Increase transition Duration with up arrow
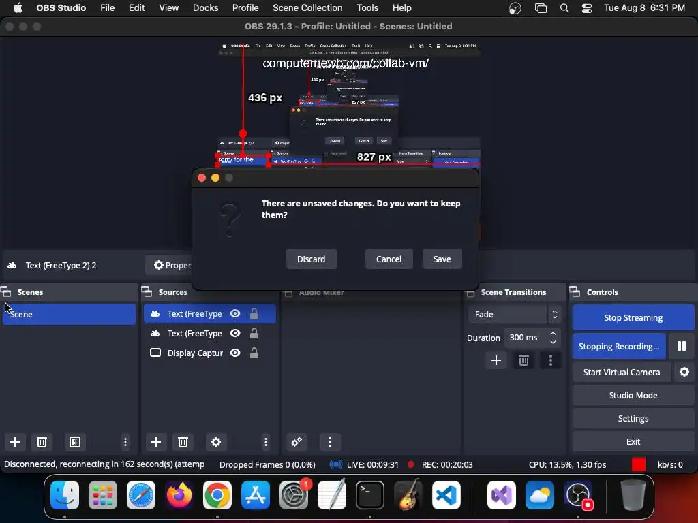The height and width of the screenshot is (523, 698). (x=553, y=333)
